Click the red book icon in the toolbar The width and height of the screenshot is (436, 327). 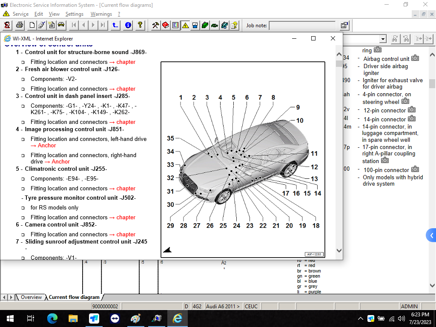[166, 25]
